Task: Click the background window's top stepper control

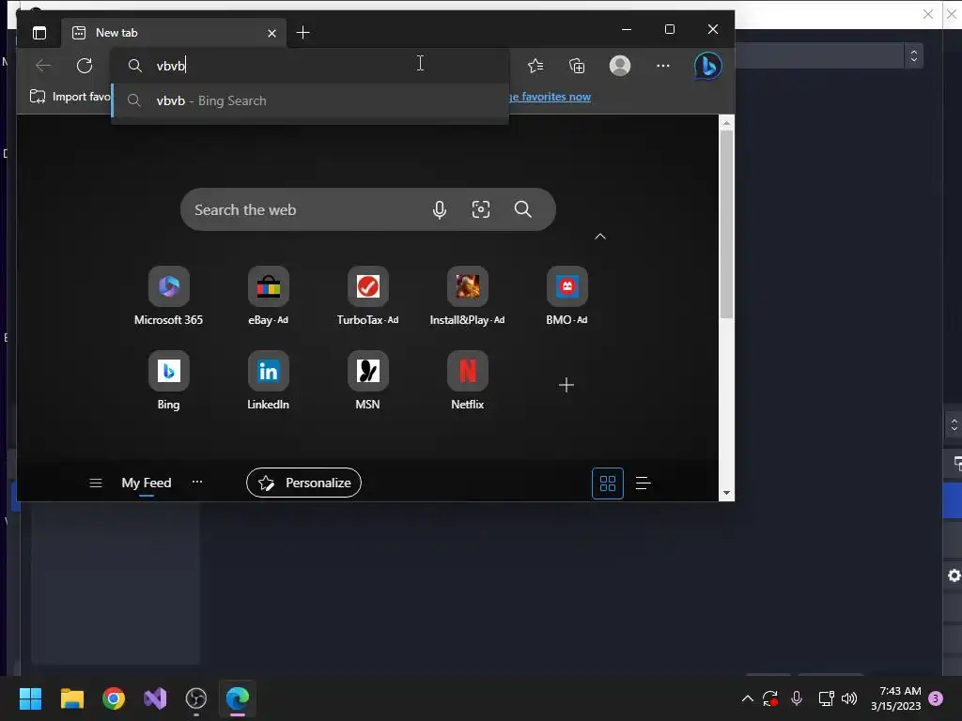Action: [913, 55]
